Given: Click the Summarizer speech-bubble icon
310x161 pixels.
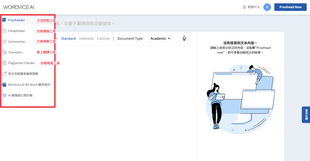Looking at the screenshot, I should pyautogui.click(x=4, y=41).
